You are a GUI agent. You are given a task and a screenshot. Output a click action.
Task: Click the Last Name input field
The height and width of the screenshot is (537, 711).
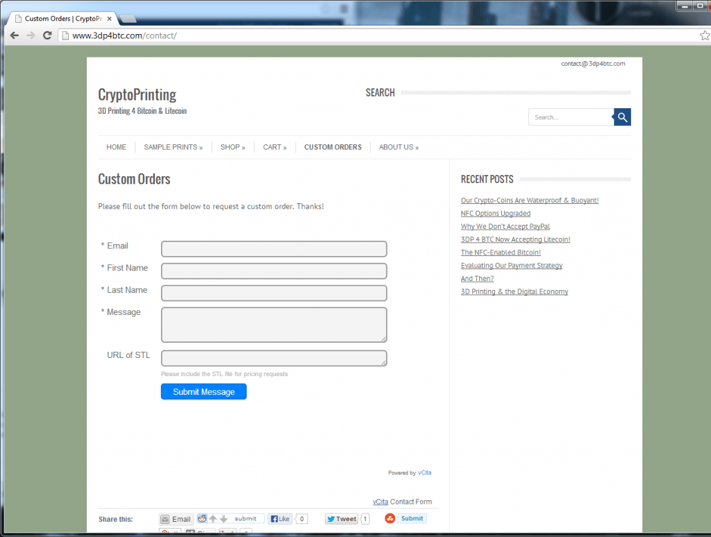pos(274,293)
